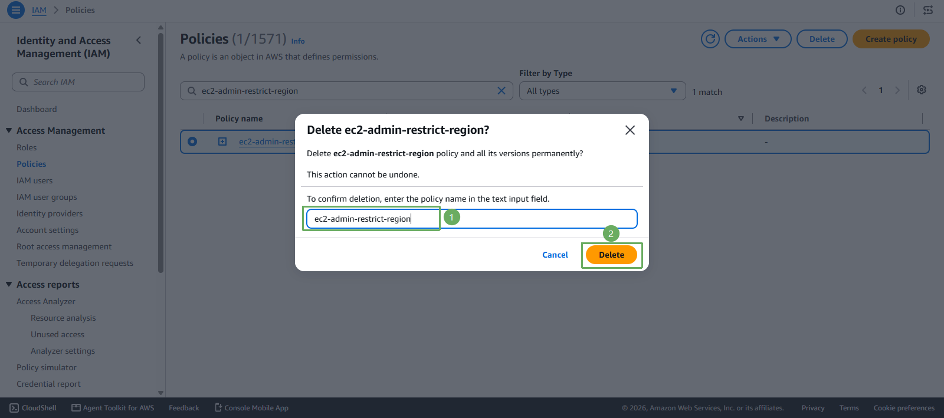The width and height of the screenshot is (944, 418).
Task: Open Agent Toolkit for AWS
Action: click(x=113, y=408)
